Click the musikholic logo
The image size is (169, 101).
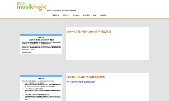[x=32, y=7]
